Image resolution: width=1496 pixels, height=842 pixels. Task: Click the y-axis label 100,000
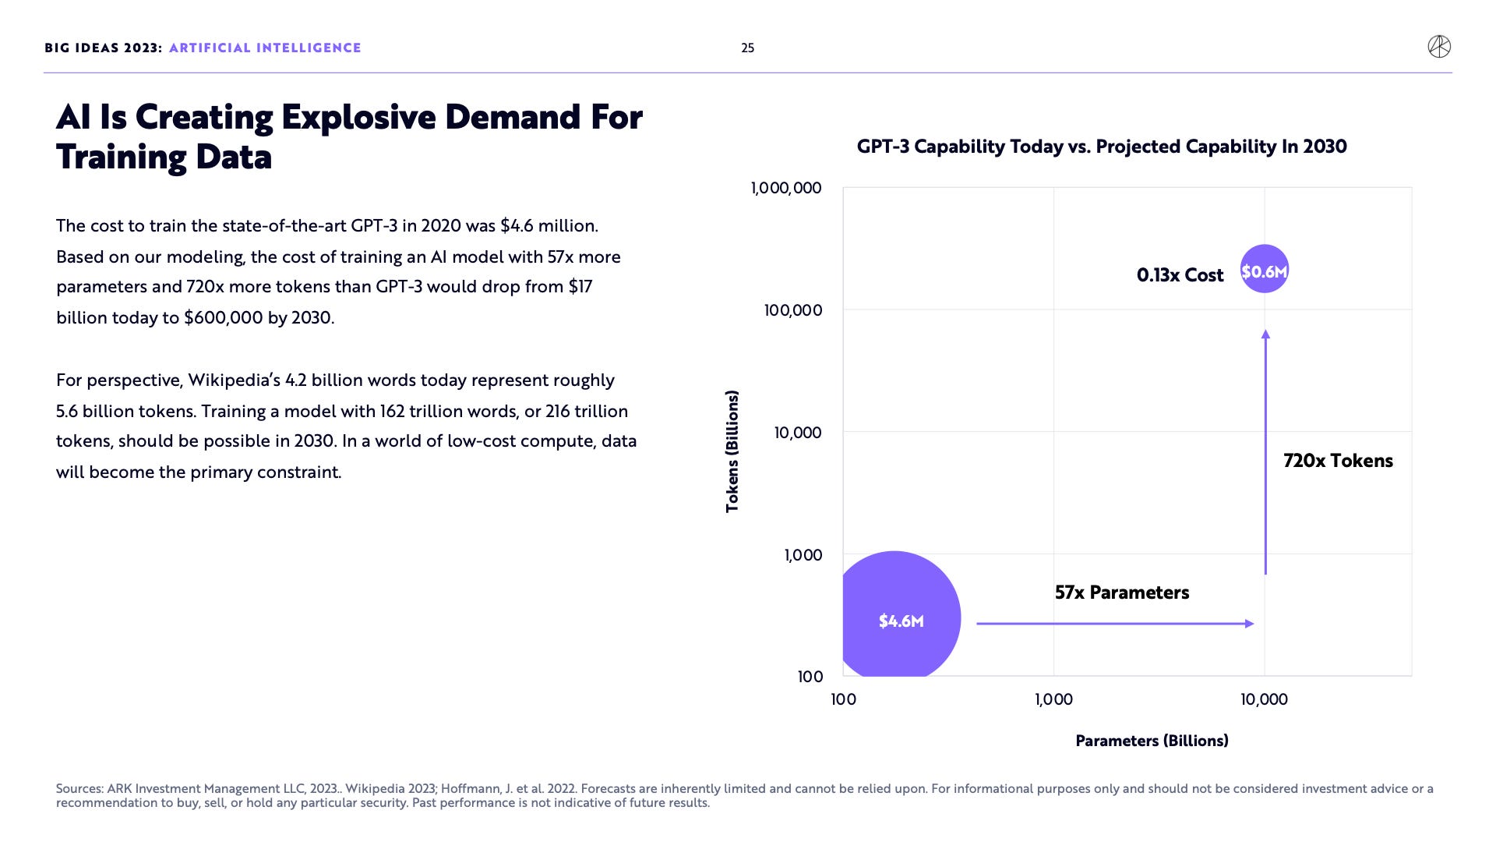click(792, 310)
